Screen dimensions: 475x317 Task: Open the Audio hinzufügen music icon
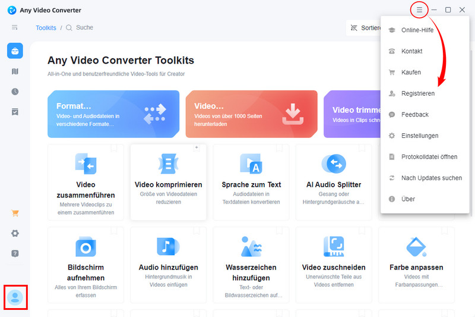pos(169,246)
